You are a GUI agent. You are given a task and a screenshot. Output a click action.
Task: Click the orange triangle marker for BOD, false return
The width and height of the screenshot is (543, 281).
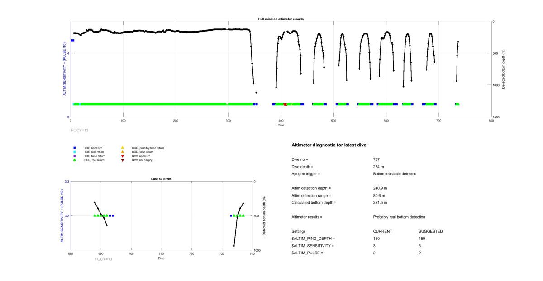(x=122, y=152)
